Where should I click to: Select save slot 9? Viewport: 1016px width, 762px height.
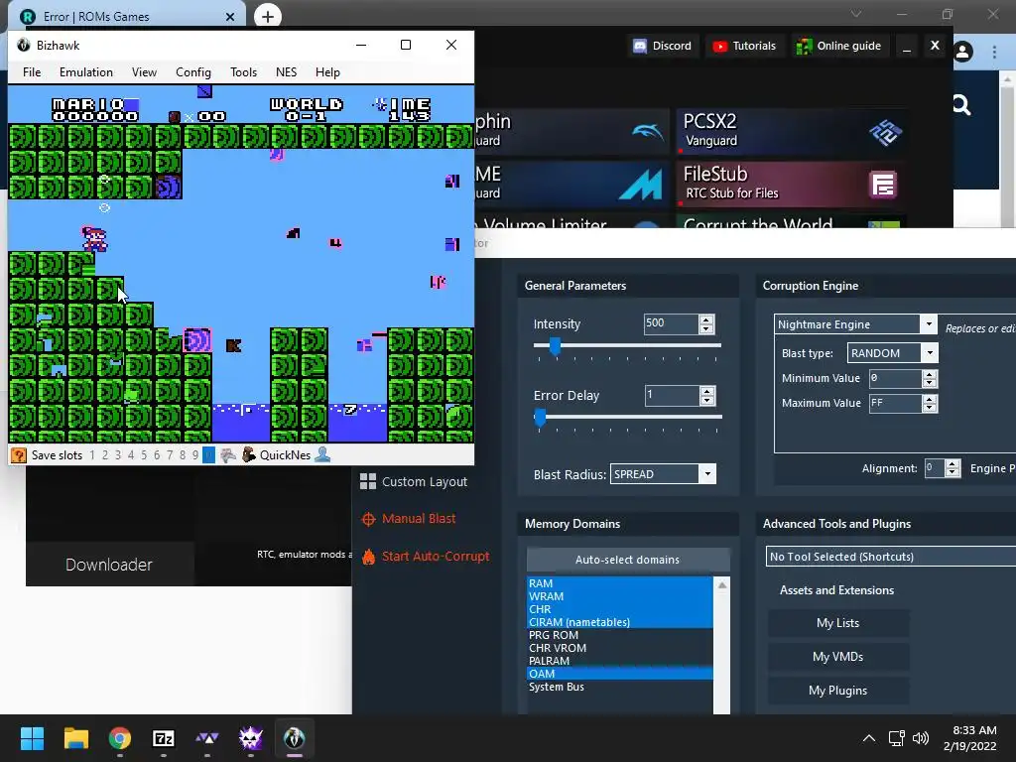195,454
